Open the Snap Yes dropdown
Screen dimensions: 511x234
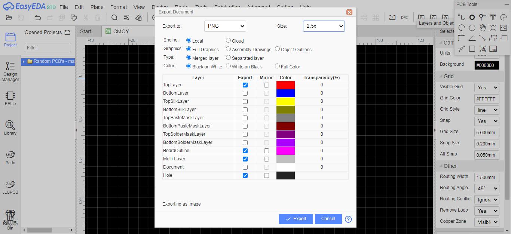click(487, 121)
